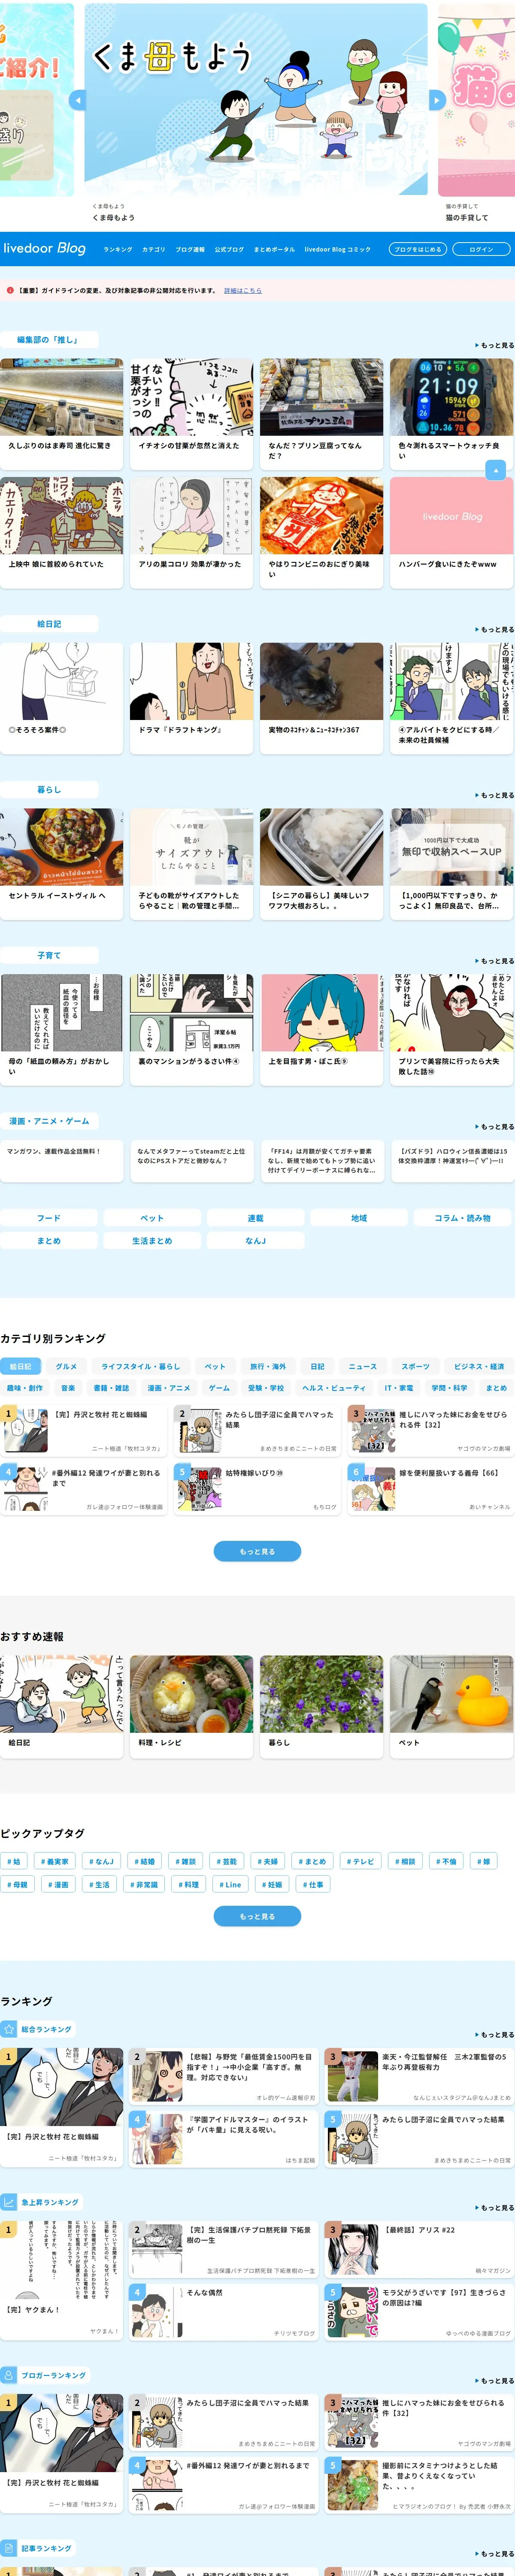Click もっと見る for 編集部の「推し」 section

pyautogui.click(x=494, y=345)
